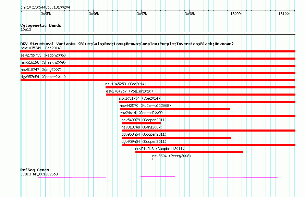Click the 13100k ruler mark
This screenshot has width=305, height=197.
coord(284,14)
